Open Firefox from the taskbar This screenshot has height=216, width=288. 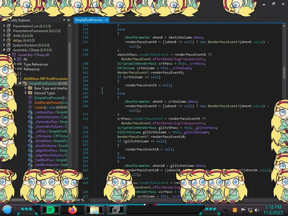tap(72, 210)
